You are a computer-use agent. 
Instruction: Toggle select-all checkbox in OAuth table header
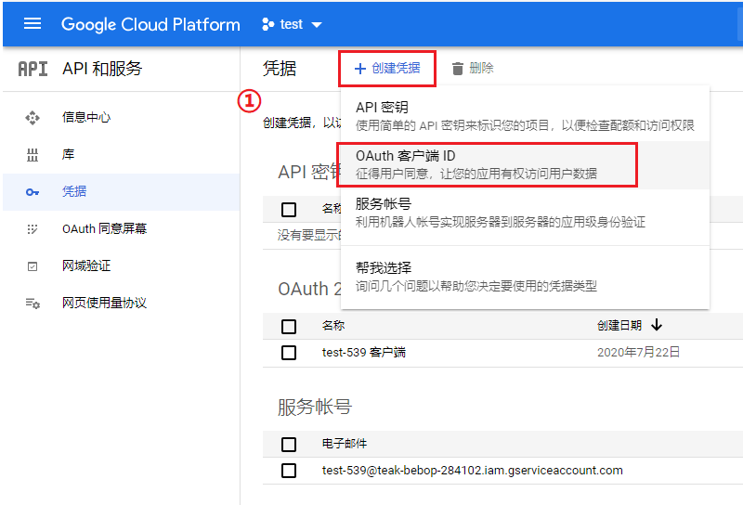pos(289,326)
